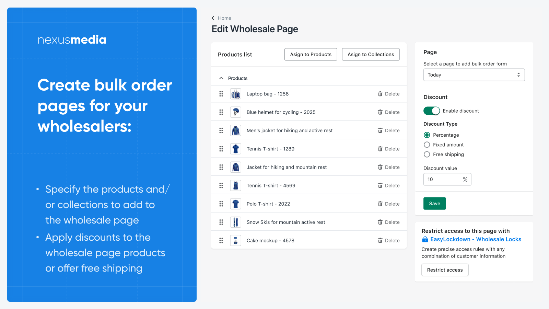The width and height of the screenshot is (549, 309).
Task: Click the Cake mockup product thumbnail
Action: pyautogui.click(x=236, y=240)
